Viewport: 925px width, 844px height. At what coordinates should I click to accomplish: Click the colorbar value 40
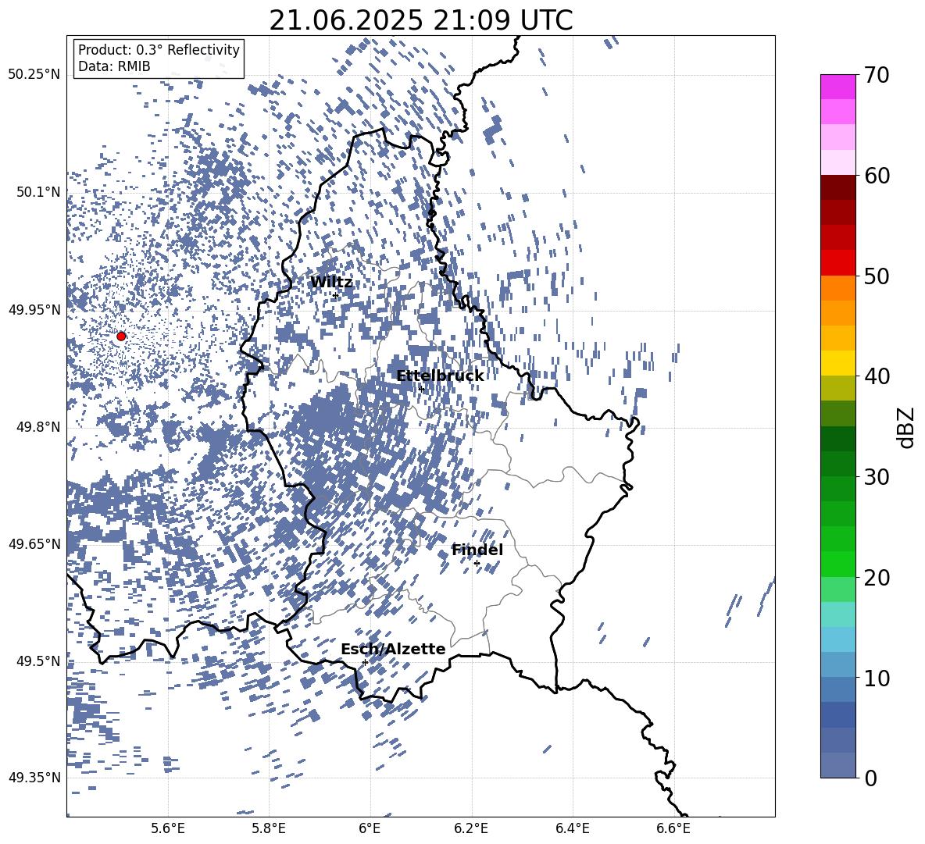[877, 376]
